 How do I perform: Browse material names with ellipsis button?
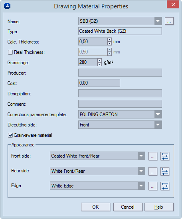coord(169,21)
